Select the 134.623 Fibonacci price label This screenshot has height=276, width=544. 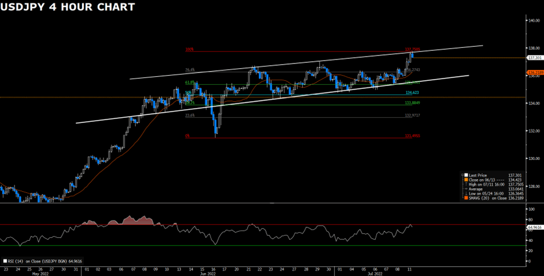pos(412,92)
